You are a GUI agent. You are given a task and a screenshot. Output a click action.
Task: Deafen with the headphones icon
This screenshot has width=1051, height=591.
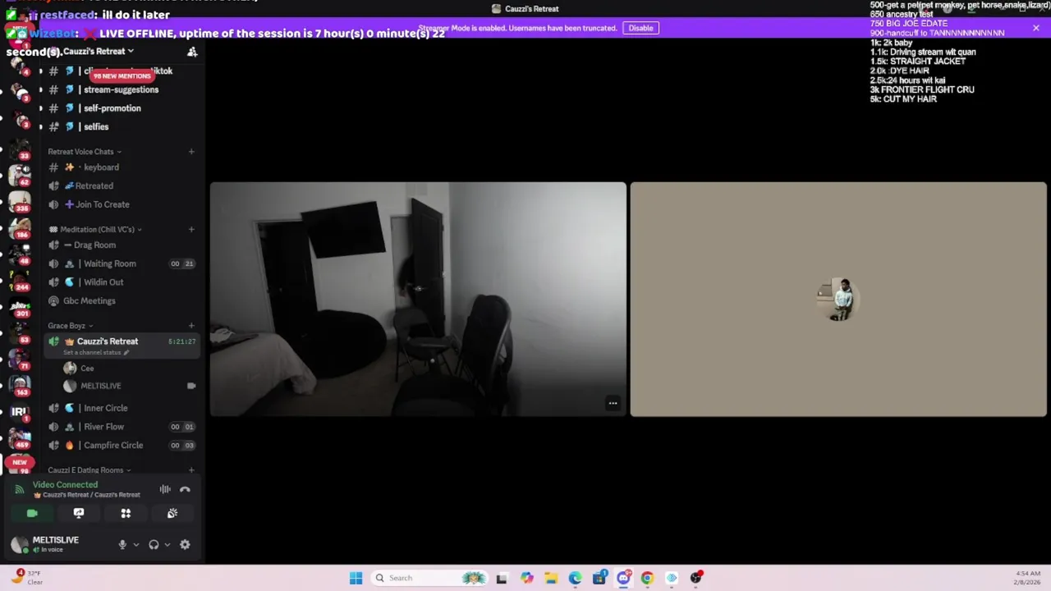(154, 544)
